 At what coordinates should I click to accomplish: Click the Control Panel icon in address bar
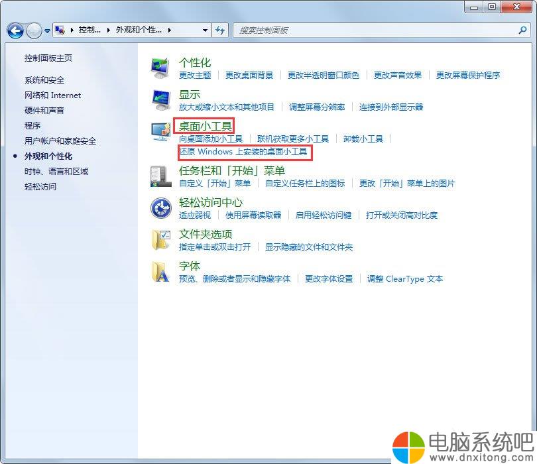point(60,30)
